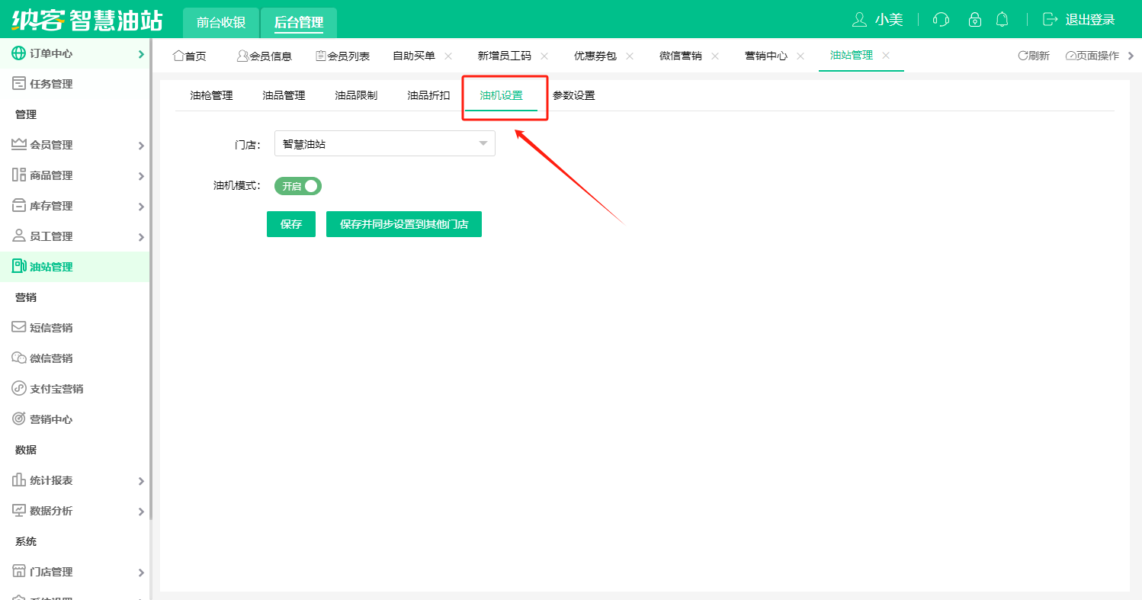Click 保存并同步设置到其他门店 button

point(403,224)
